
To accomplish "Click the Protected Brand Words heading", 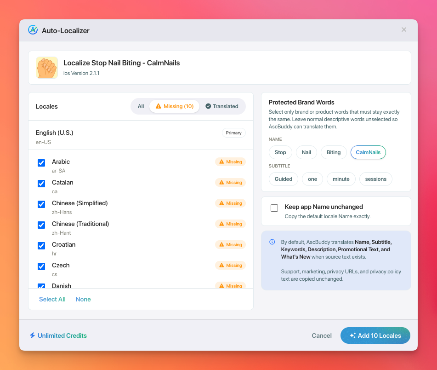I will [x=301, y=102].
